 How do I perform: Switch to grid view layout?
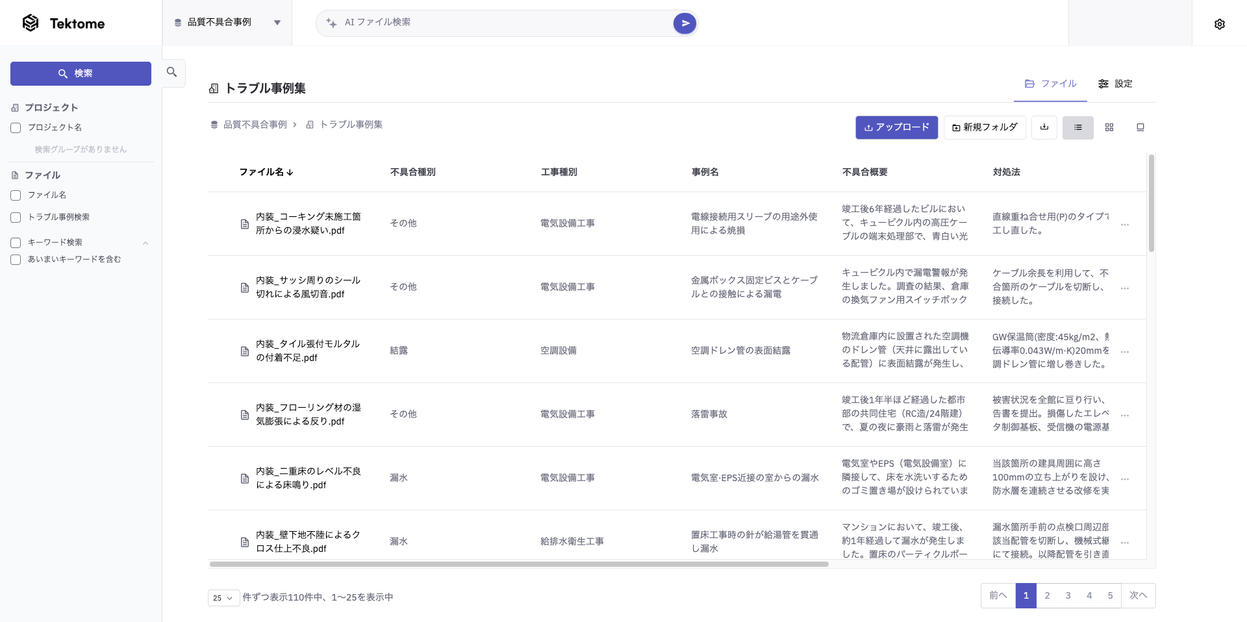(x=1109, y=127)
